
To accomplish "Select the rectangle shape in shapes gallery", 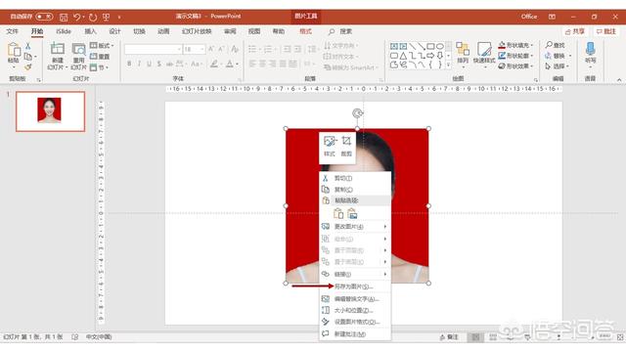I will pos(430,46).
